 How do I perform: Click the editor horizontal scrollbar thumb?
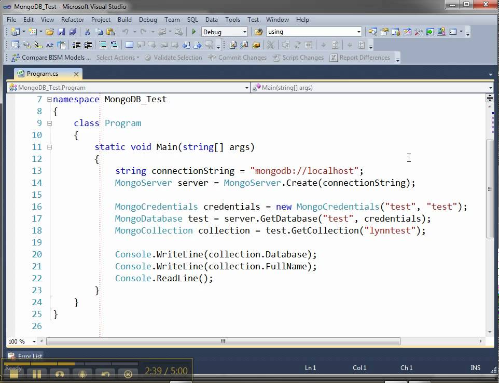[x=223, y=341]
